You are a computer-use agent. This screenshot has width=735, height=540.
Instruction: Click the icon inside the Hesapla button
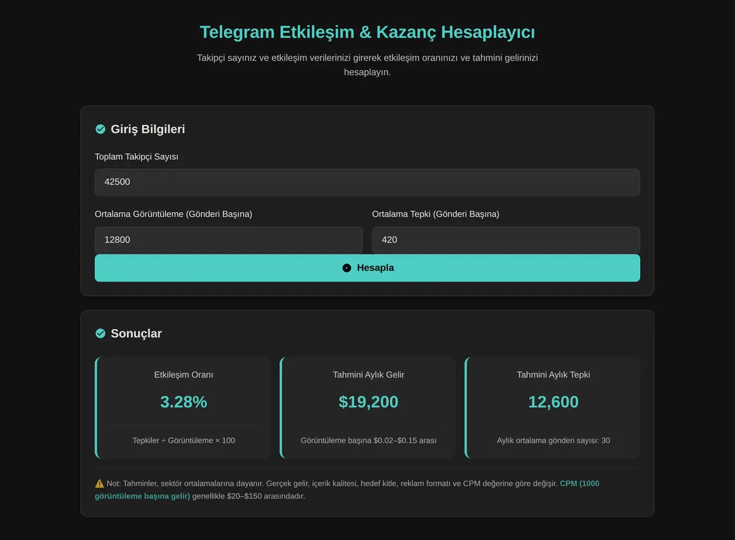[347, 268]
